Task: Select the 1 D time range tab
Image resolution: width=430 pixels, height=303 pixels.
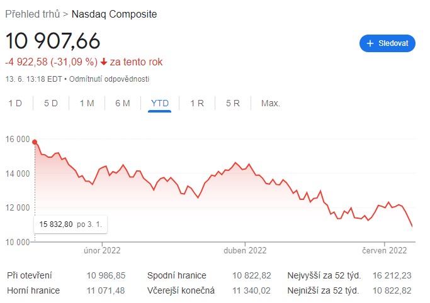Action: coord(15,103)
